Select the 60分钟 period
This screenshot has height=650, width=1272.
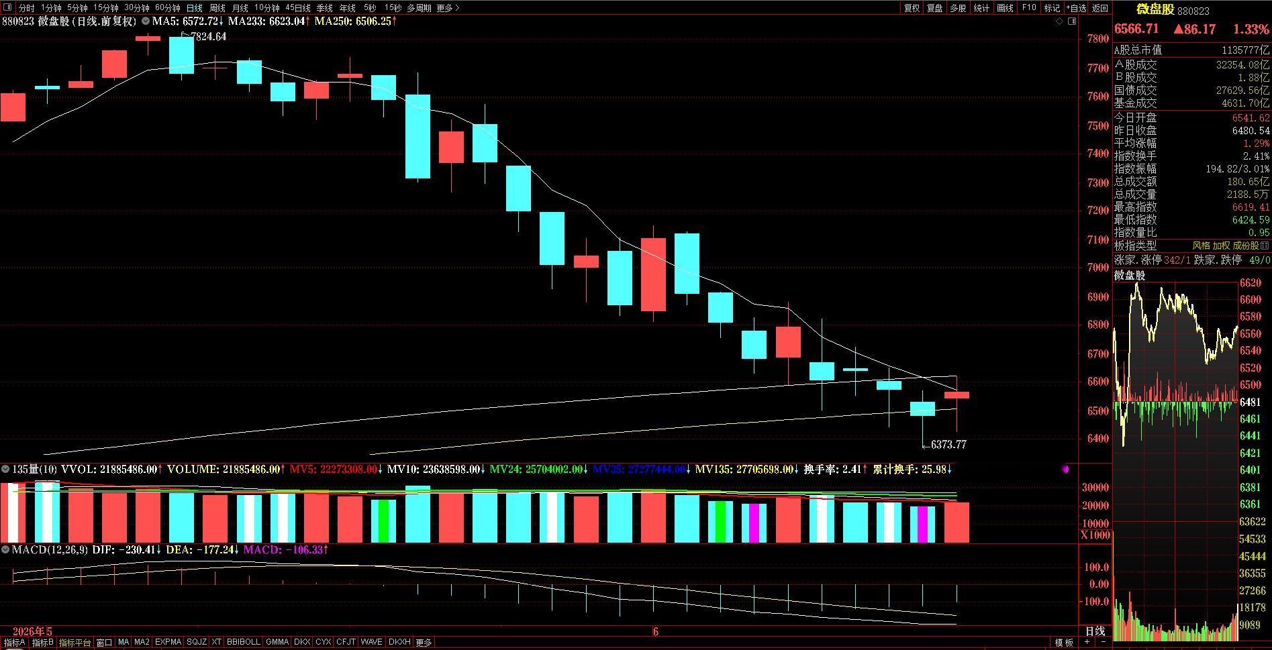pyautogui.click(x=167, y=8)
